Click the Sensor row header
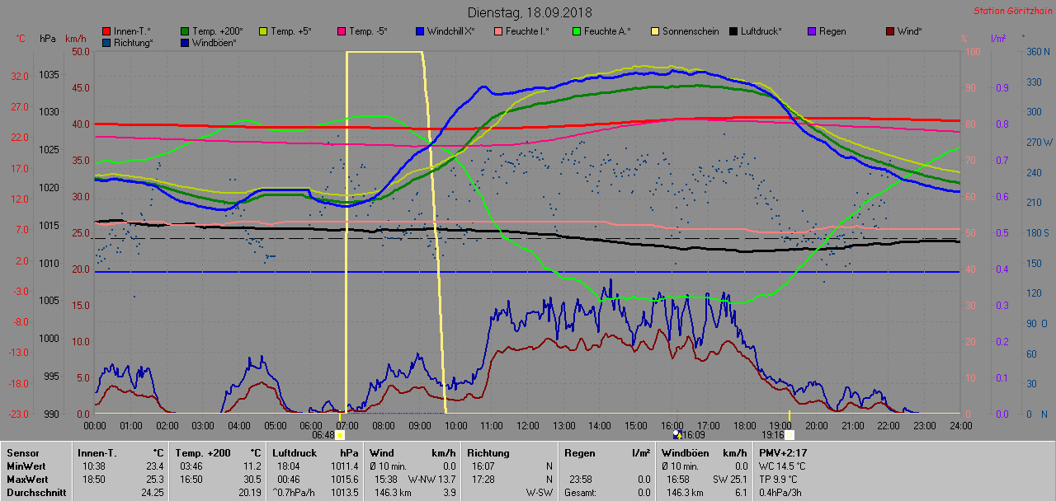The width and height of the screenshot is (1056, 501). [x=24, y=453]
